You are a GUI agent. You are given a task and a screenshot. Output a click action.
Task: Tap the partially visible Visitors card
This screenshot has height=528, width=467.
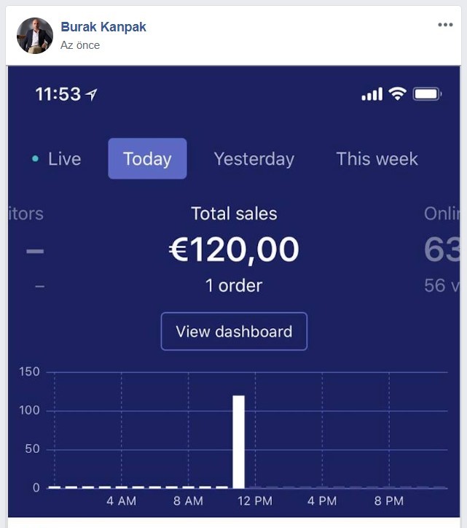[x=26, y=249]
